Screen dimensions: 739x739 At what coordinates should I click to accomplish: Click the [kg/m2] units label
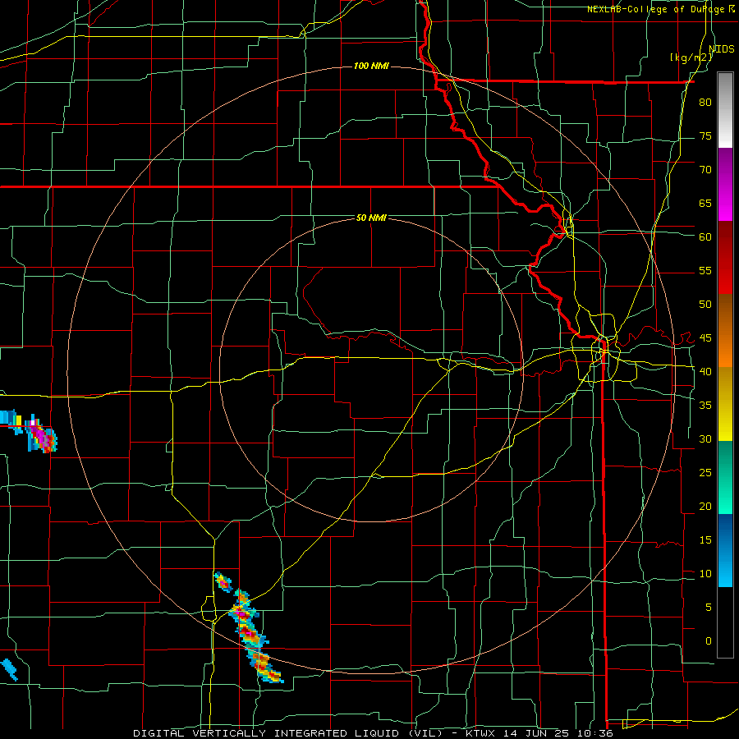[x=691, y=57]
